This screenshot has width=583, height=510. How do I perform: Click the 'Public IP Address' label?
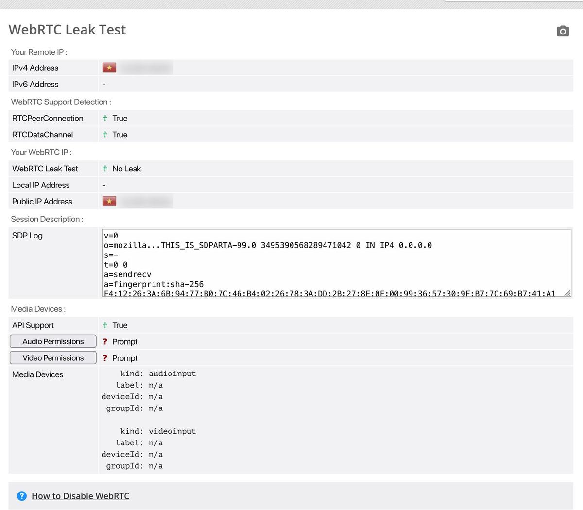42,201
